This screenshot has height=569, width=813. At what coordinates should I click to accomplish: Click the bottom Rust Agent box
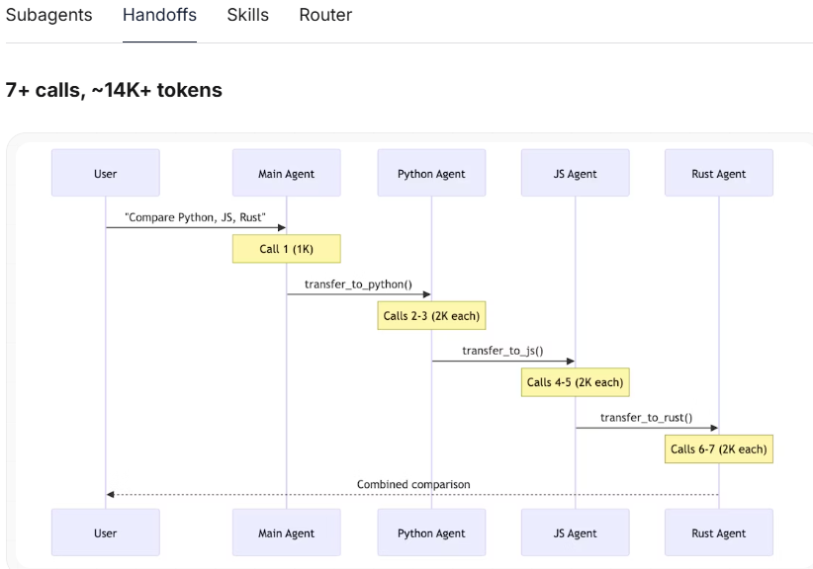tap(719, 532)
